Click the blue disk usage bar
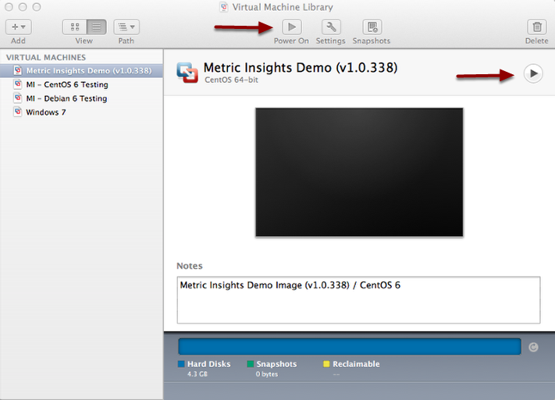Image resolution: width=555 pixels, height=400 pixels. pos(350,347)
